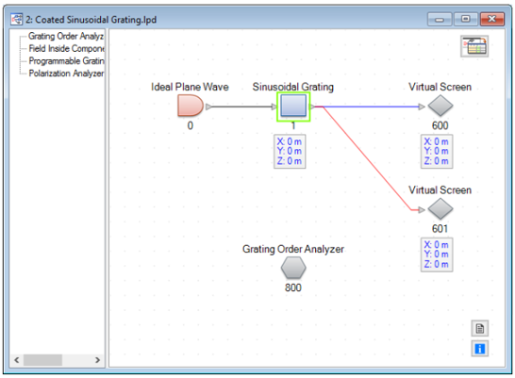The image size is (515, 378).
Task: Click the tree panel left scroll arrow
Action: [16, 360]
